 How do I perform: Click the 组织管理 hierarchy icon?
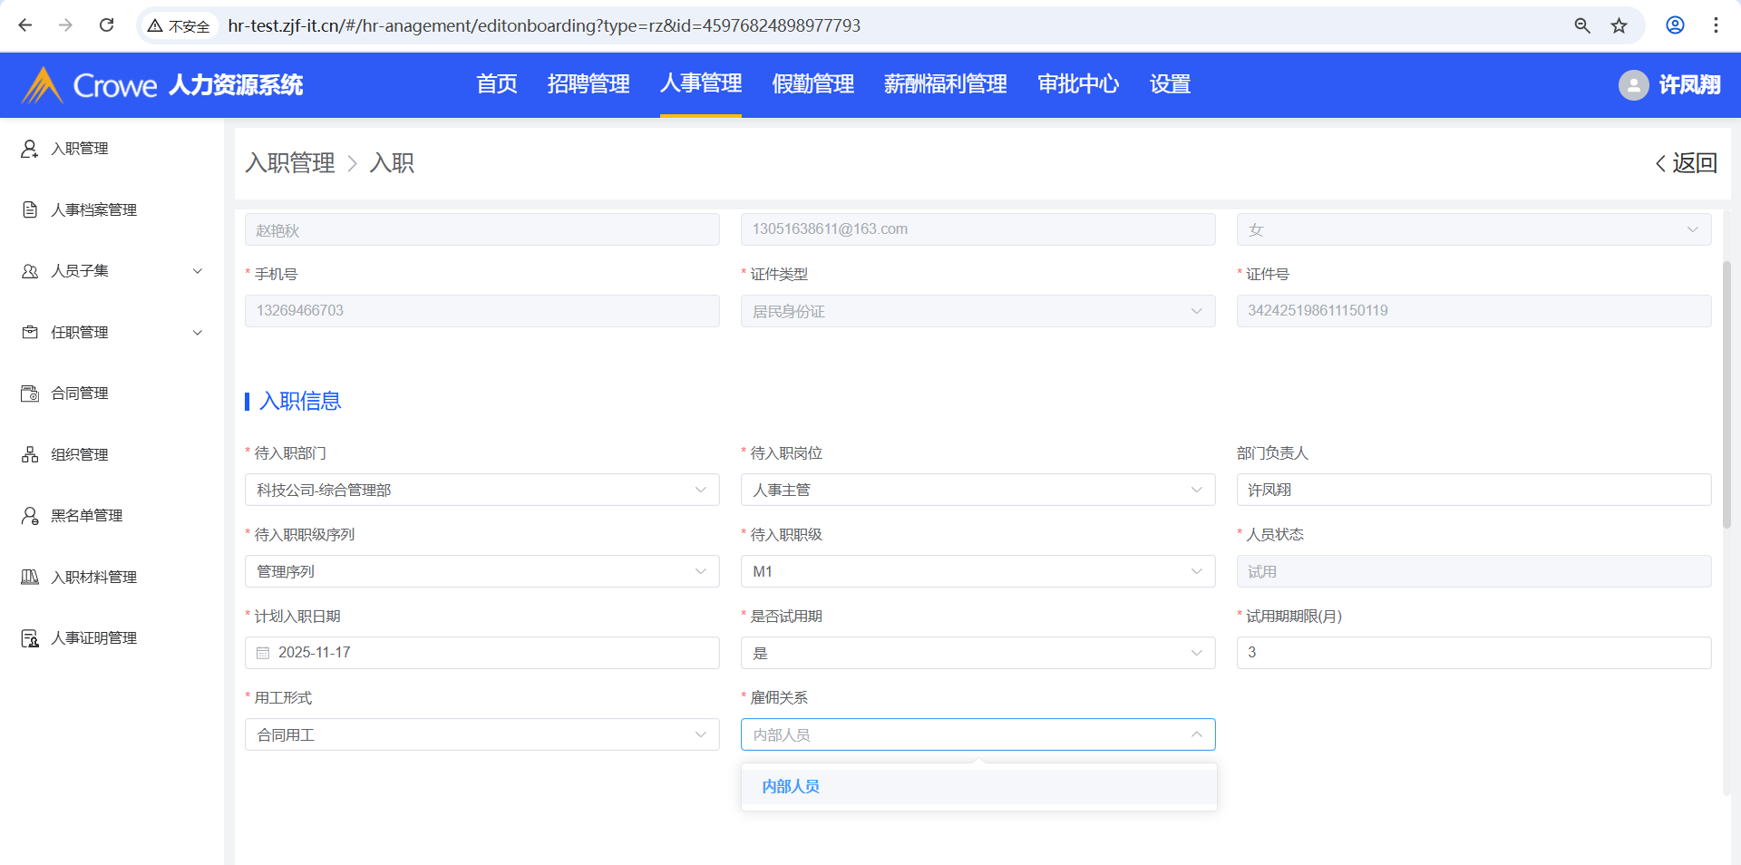coord(30,454)
